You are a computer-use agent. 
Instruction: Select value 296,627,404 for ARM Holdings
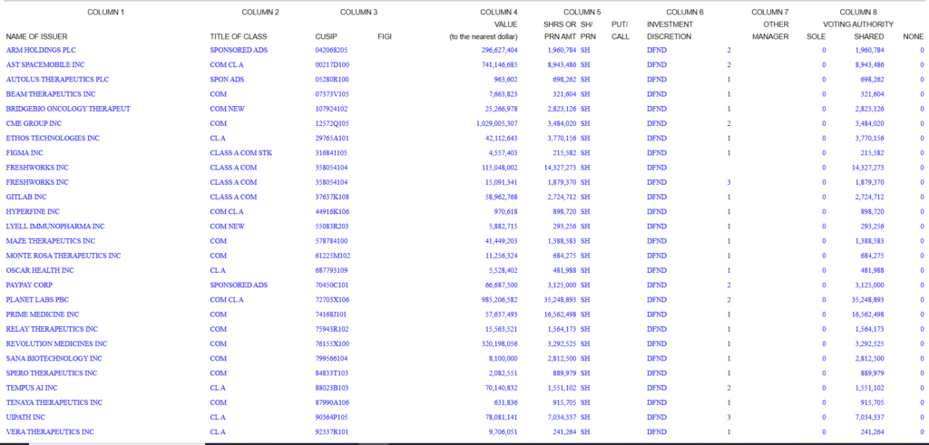pos(500,50)
